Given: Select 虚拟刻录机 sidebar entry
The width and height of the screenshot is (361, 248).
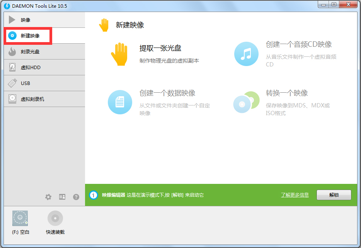Looking at the screenshot, I should point(44,99).
